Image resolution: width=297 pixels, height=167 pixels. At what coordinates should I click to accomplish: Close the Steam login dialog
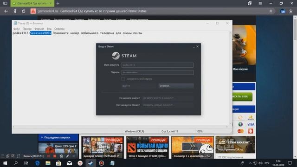click(x=198, y=46)
